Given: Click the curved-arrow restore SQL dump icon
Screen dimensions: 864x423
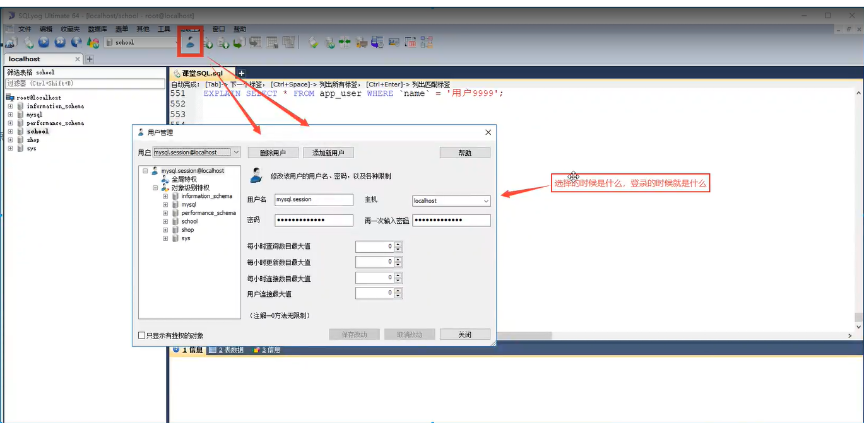Looking at the screenshot, I should coord(239,42).
